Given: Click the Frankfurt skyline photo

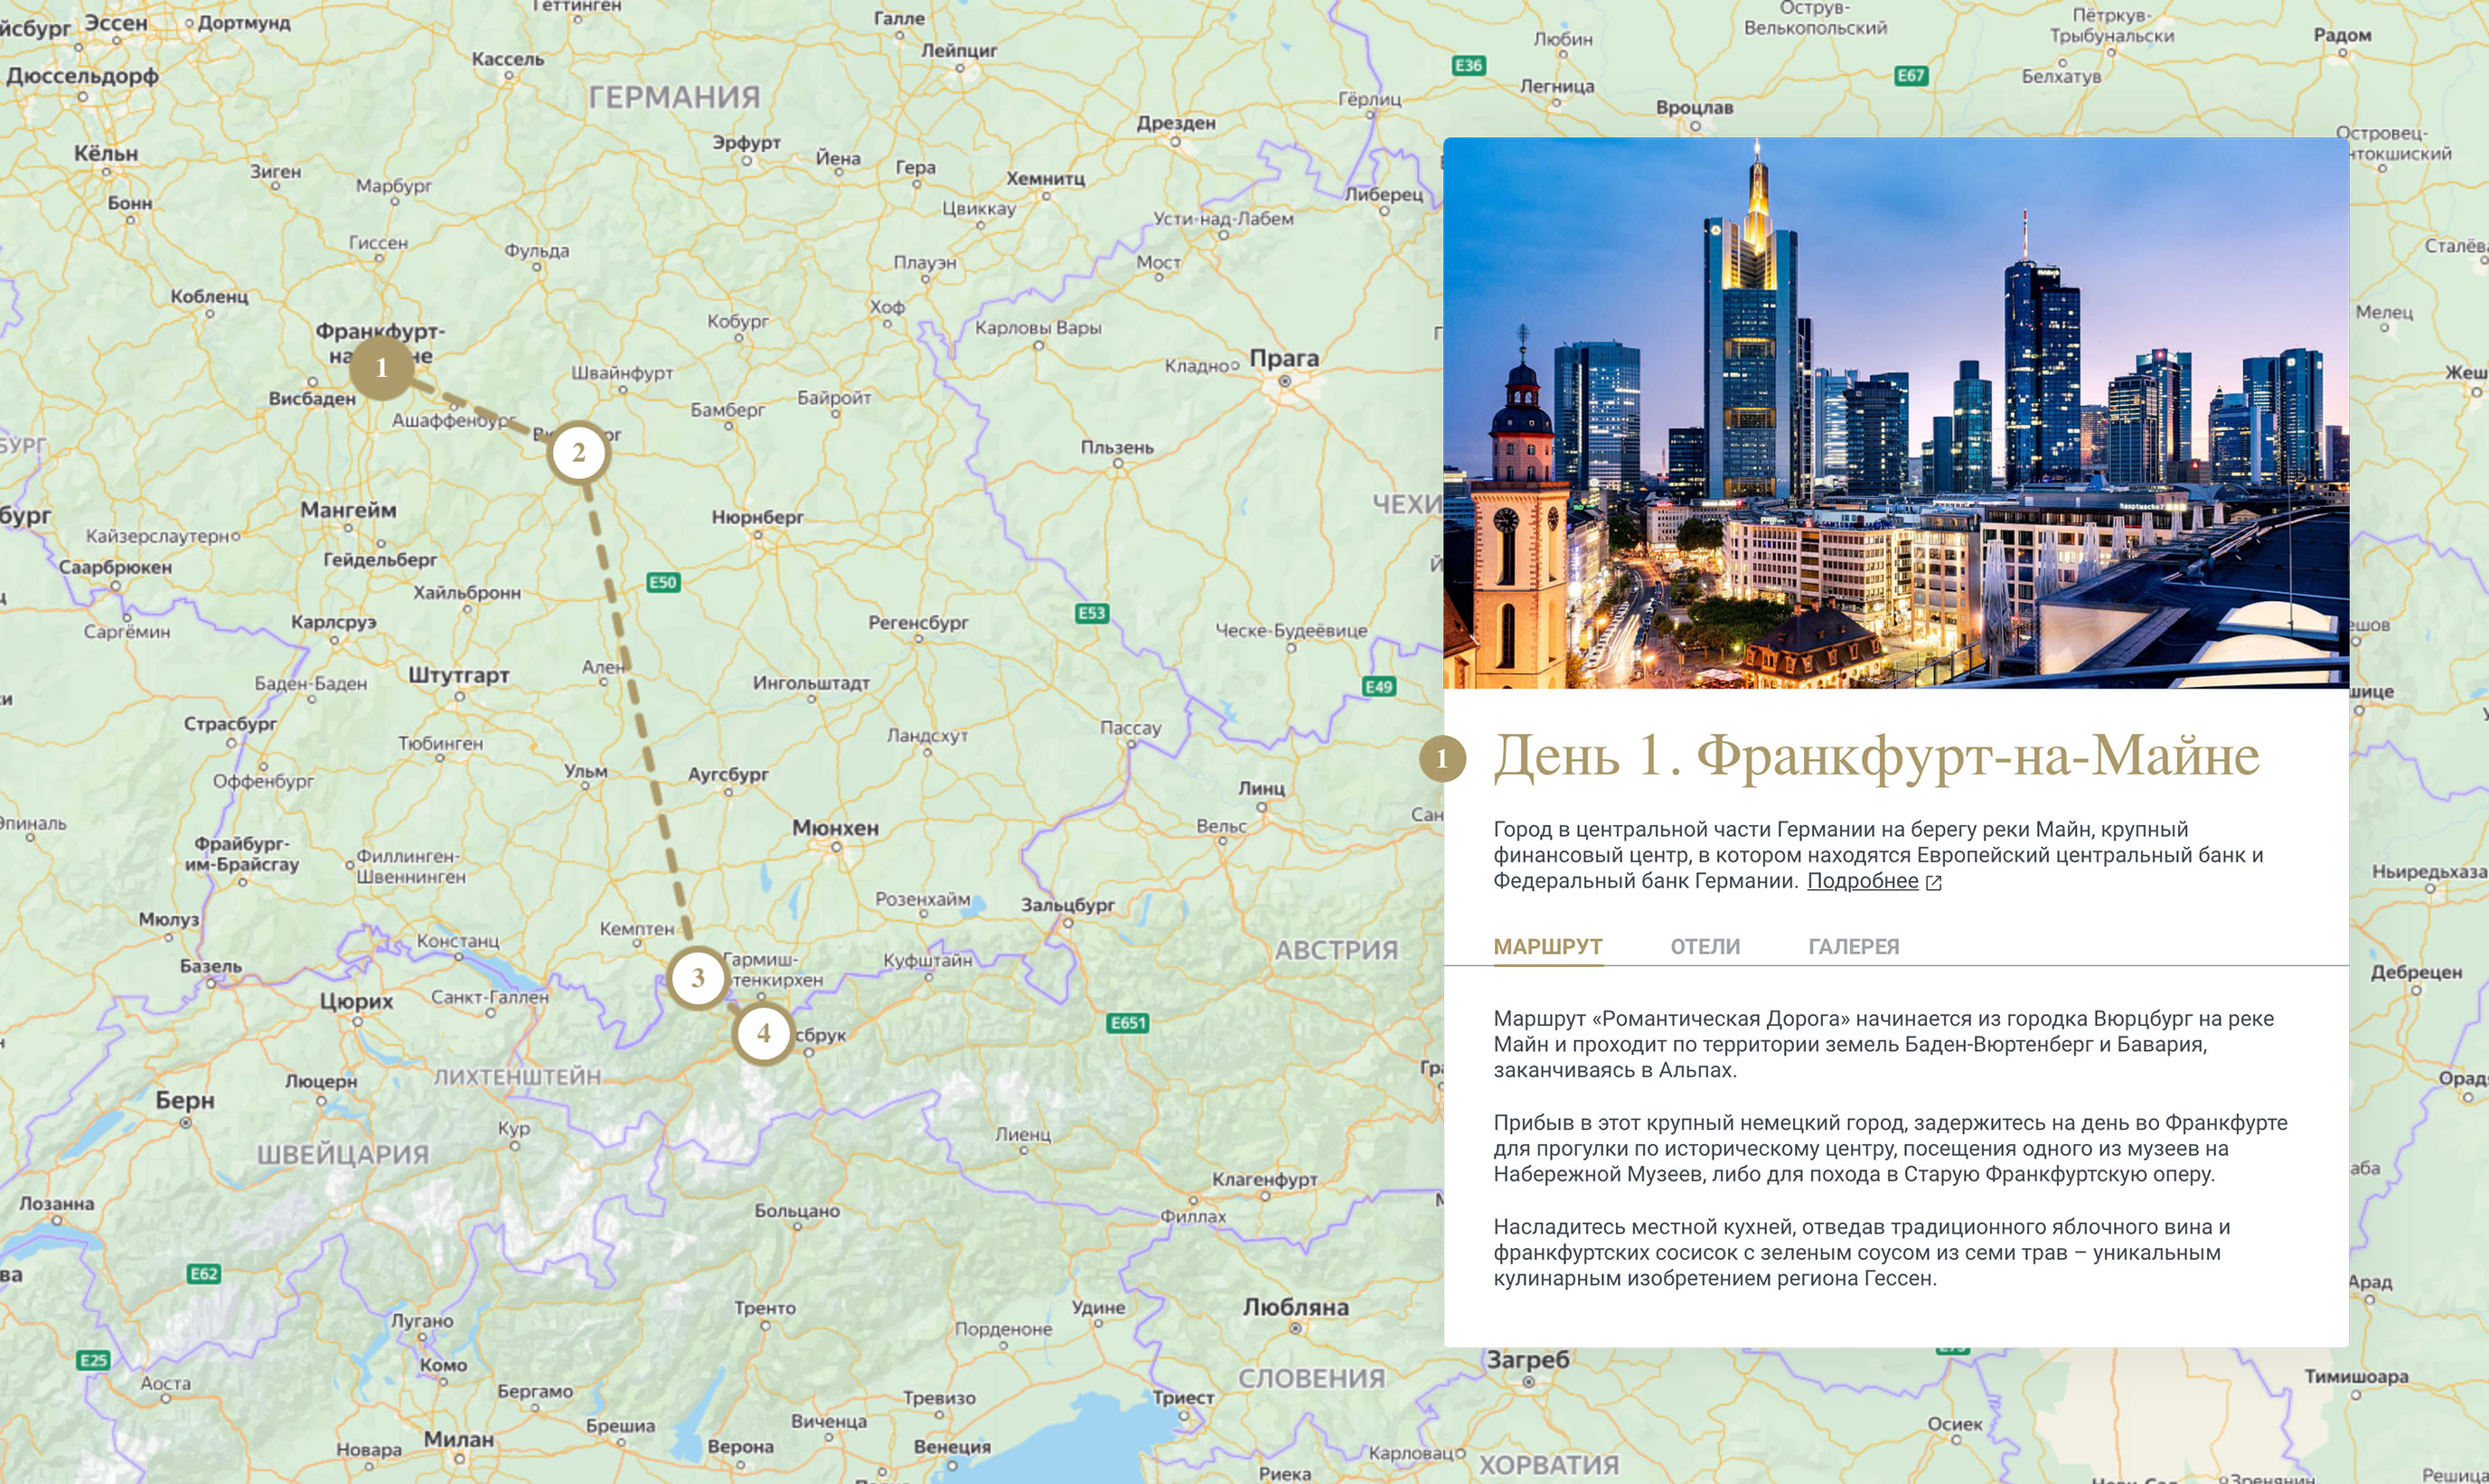Looking at the screenshot, I should tap(1895, 412).
